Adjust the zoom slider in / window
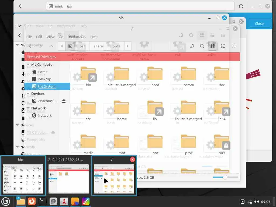Viewport: 276px width, 207px height. (225, 177)
